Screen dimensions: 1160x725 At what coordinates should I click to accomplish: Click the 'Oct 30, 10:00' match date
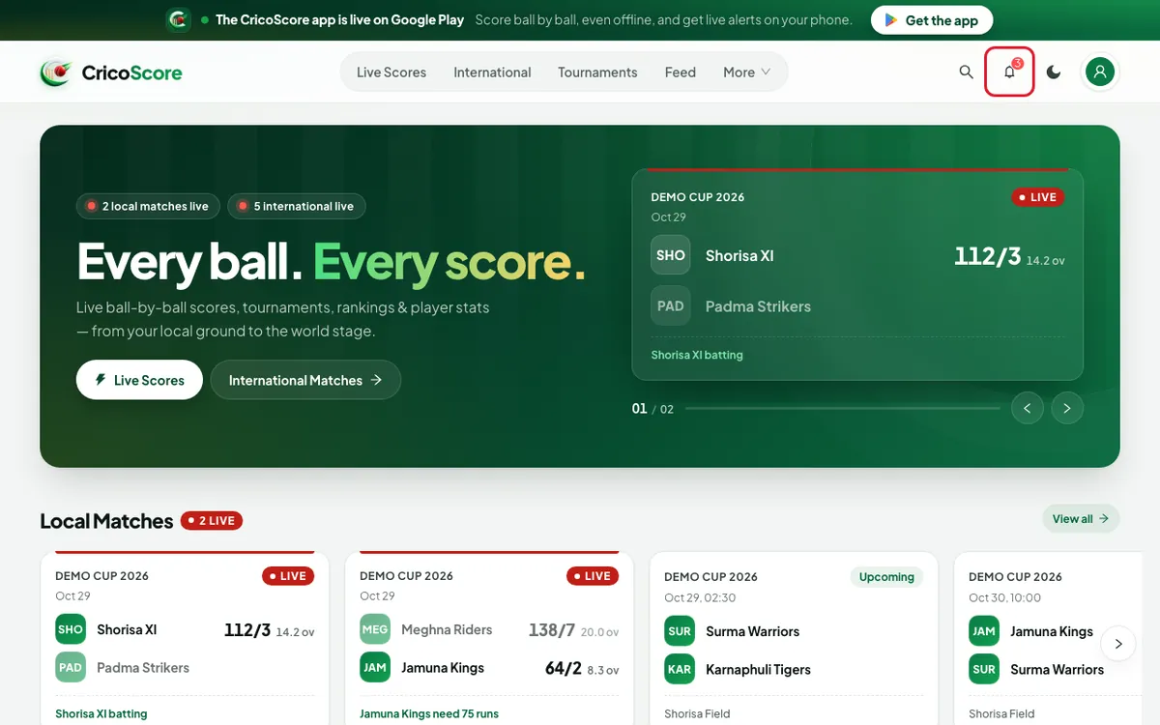tap(1004, 597)
